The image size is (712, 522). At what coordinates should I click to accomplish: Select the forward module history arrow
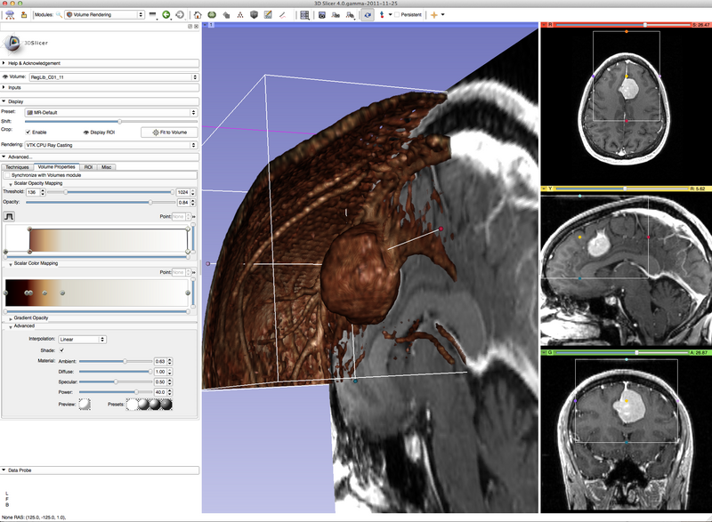(x=180, y=13)
